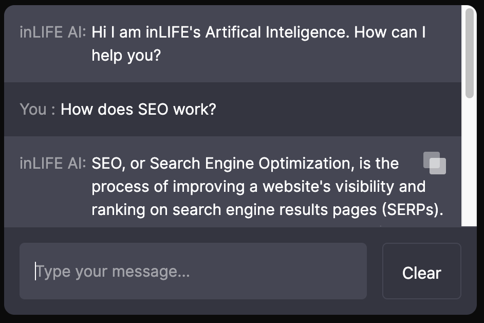This screenshot has width=484, height=323.
Task: Click the word 'SEO,' starting the AI answer
Action: (x=108, y=164)
